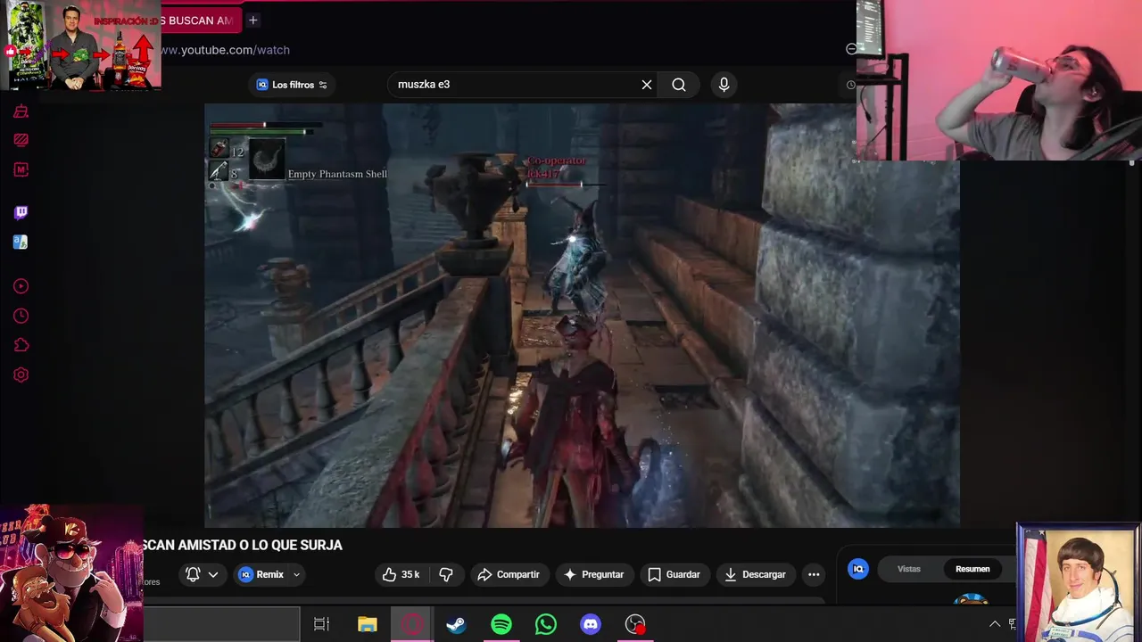
Task: Add a new browser tab
Action: (x=253, y=20)
